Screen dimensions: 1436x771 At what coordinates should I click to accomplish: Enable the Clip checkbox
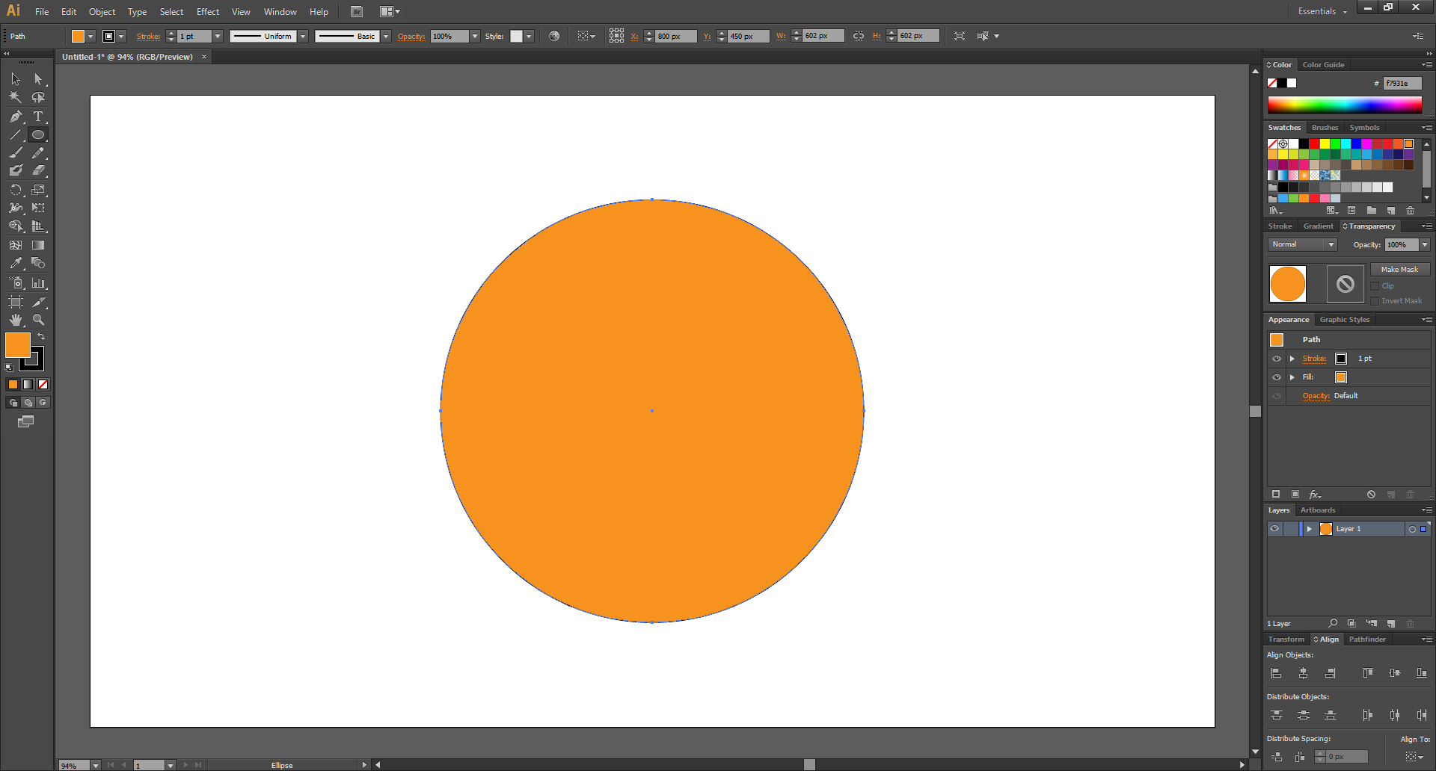1375,286
